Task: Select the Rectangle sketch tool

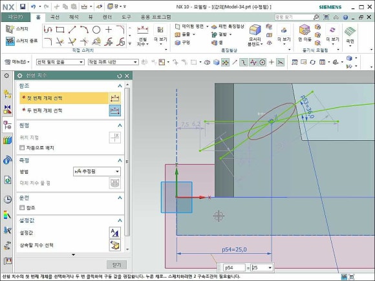Action: coord(59,30)
